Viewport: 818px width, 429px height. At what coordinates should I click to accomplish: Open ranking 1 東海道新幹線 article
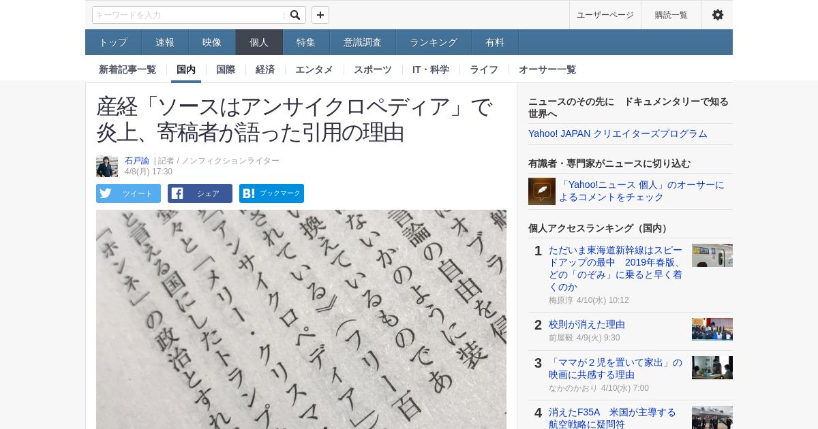tap(616, 268)
